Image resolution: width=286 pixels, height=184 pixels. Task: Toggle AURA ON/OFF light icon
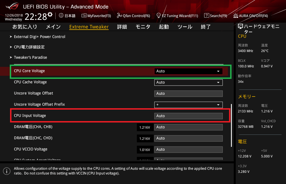235,15
